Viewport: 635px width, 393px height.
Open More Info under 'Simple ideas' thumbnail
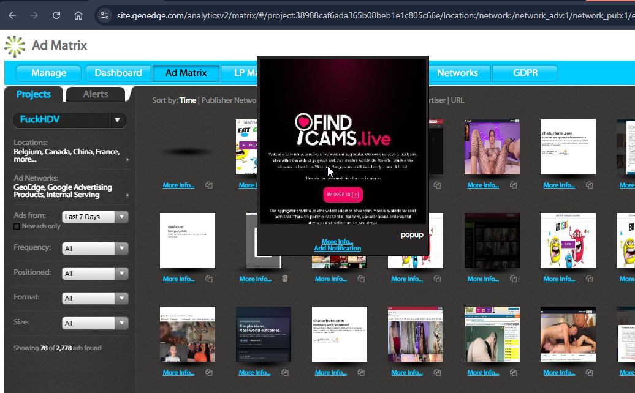[254, 372]
